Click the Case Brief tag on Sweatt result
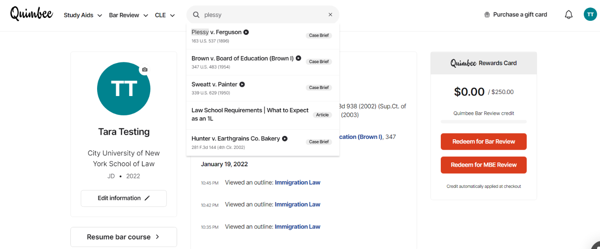600x249 pixels. pyautogui.click(x=319, y=87)
